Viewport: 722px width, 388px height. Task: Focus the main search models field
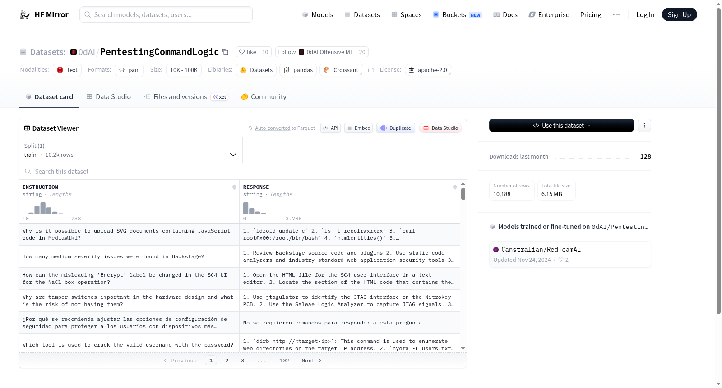coord(166,14)
